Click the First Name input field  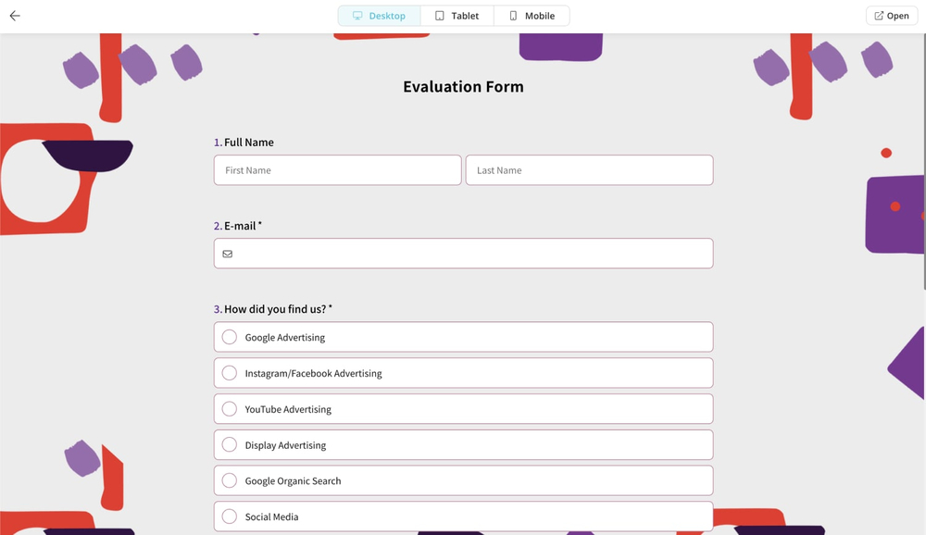point(337,170)
